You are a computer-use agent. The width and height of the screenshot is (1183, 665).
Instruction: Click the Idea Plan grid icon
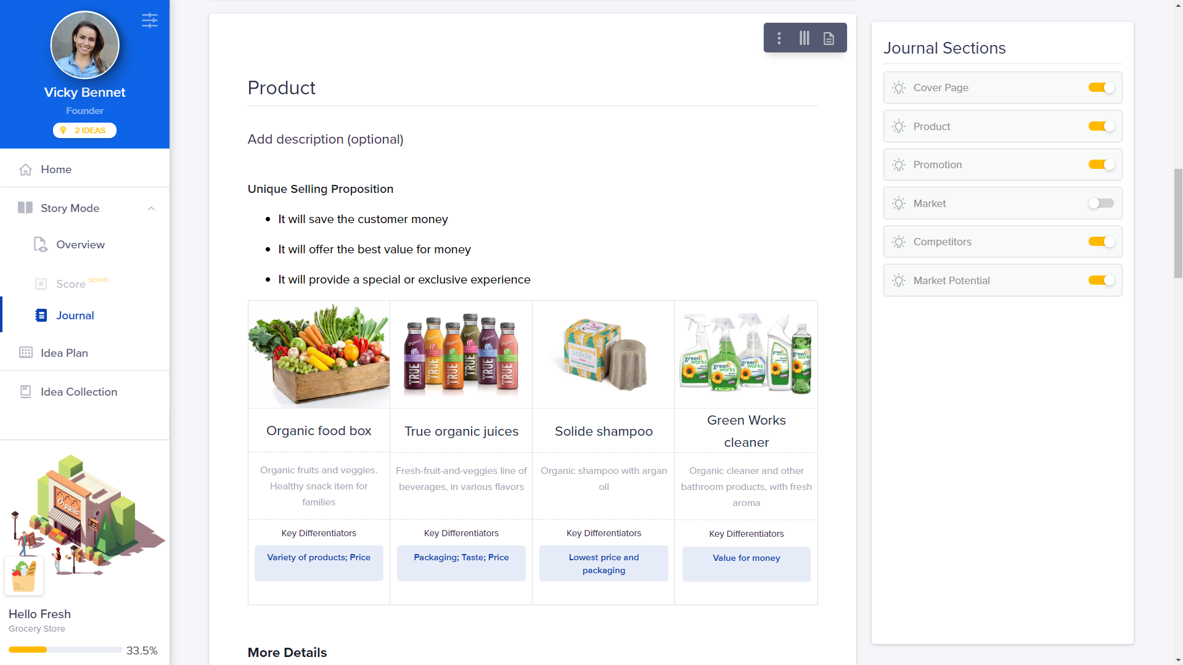pos(25,353)
